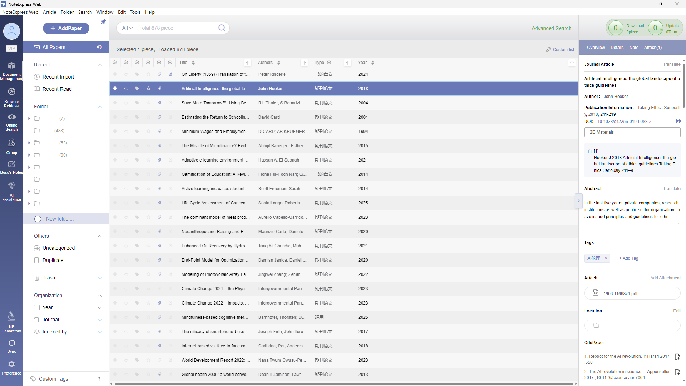Click the AddPaper button
Screen dimensions: 686x386
pos(66,28)
